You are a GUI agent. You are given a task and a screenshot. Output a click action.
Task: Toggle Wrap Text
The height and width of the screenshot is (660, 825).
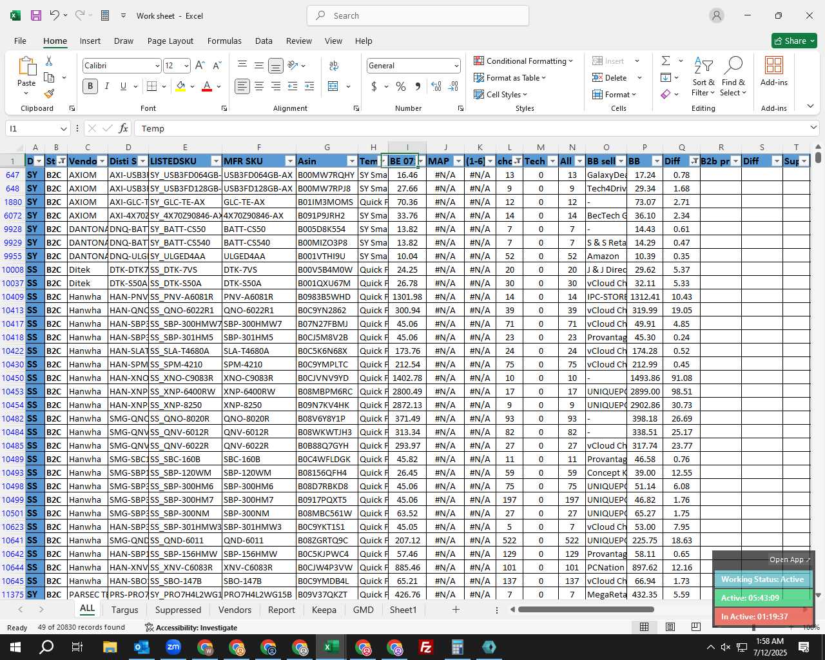pos(333,65)
